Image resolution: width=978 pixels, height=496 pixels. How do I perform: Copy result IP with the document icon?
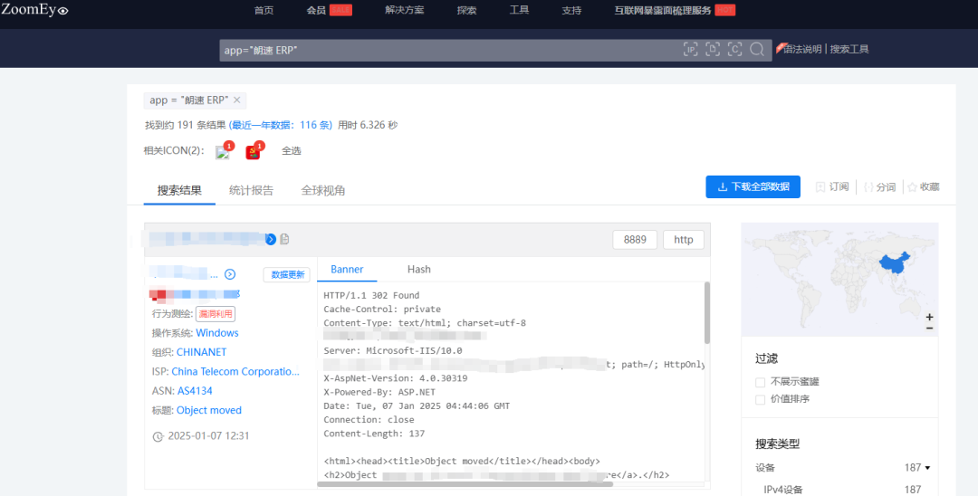coord(285,239)
